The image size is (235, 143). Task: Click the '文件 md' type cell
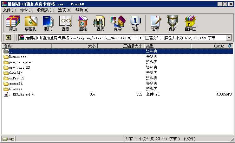[x=153, y=94]
